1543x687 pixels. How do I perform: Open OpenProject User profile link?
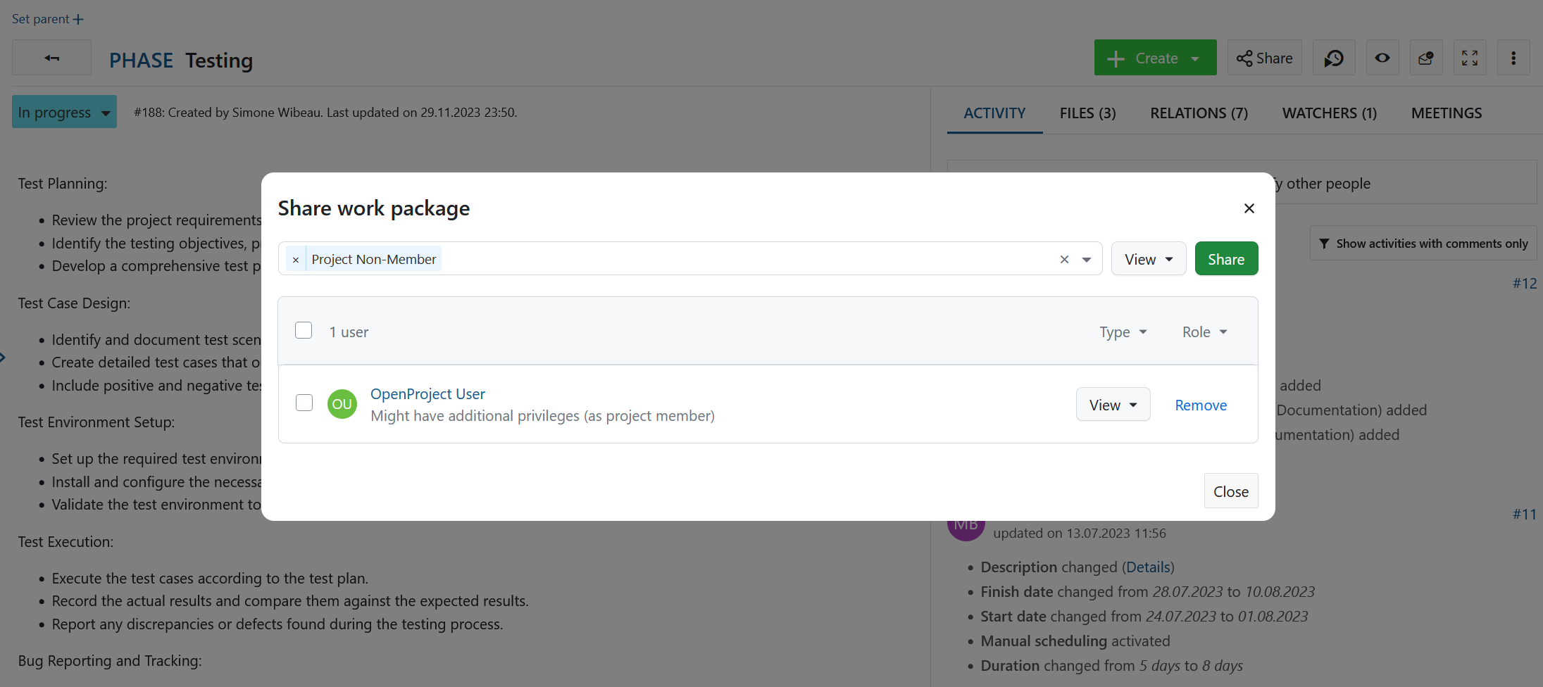coord(427,394)
